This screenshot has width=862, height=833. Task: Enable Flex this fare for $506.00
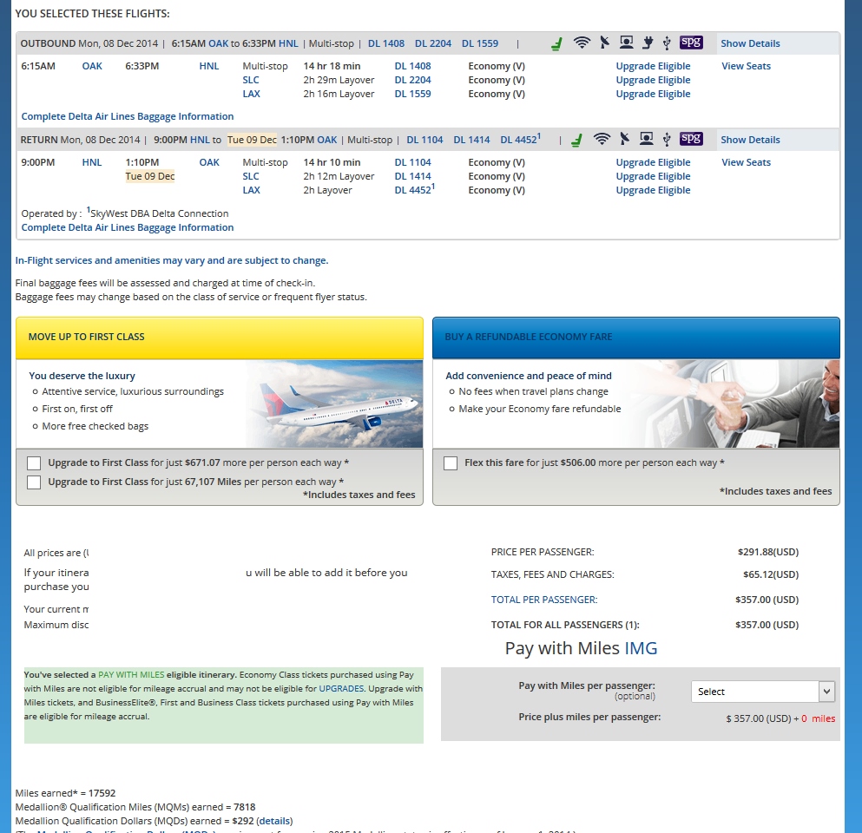pos(451,463)
